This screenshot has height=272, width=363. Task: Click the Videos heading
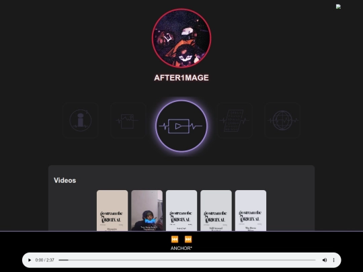[x=65, y=180]
